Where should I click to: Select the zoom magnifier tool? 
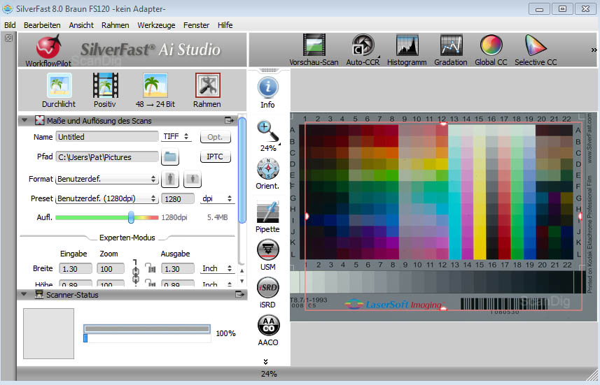(268, 136)
